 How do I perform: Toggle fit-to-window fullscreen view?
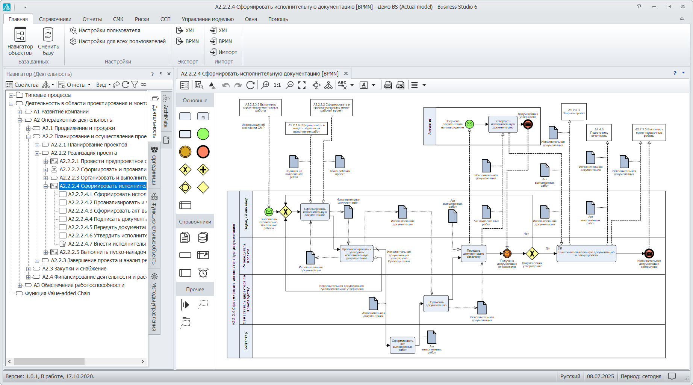coord(302,85)
